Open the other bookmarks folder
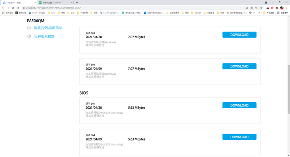Image resolution: width=290 pixels, height=157 pixels. 268,13
